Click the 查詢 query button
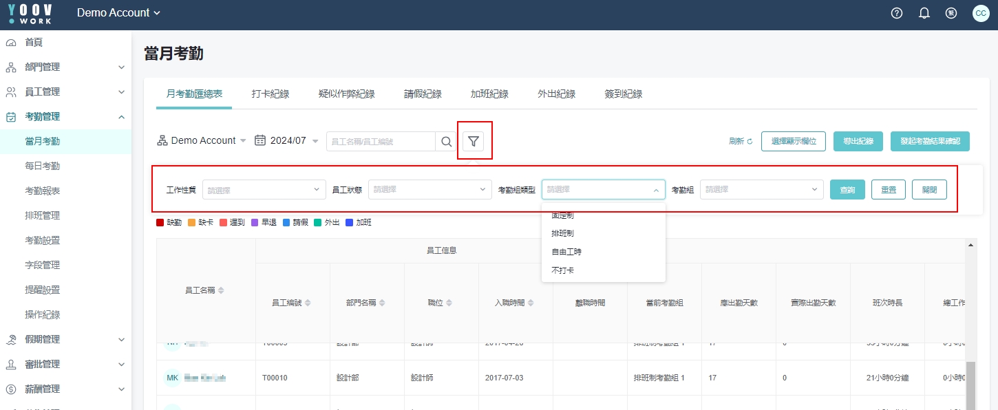Viewport: 998px width, 410px height. 847,190
